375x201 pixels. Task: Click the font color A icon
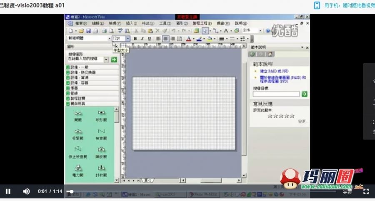[x=188, y=39]
